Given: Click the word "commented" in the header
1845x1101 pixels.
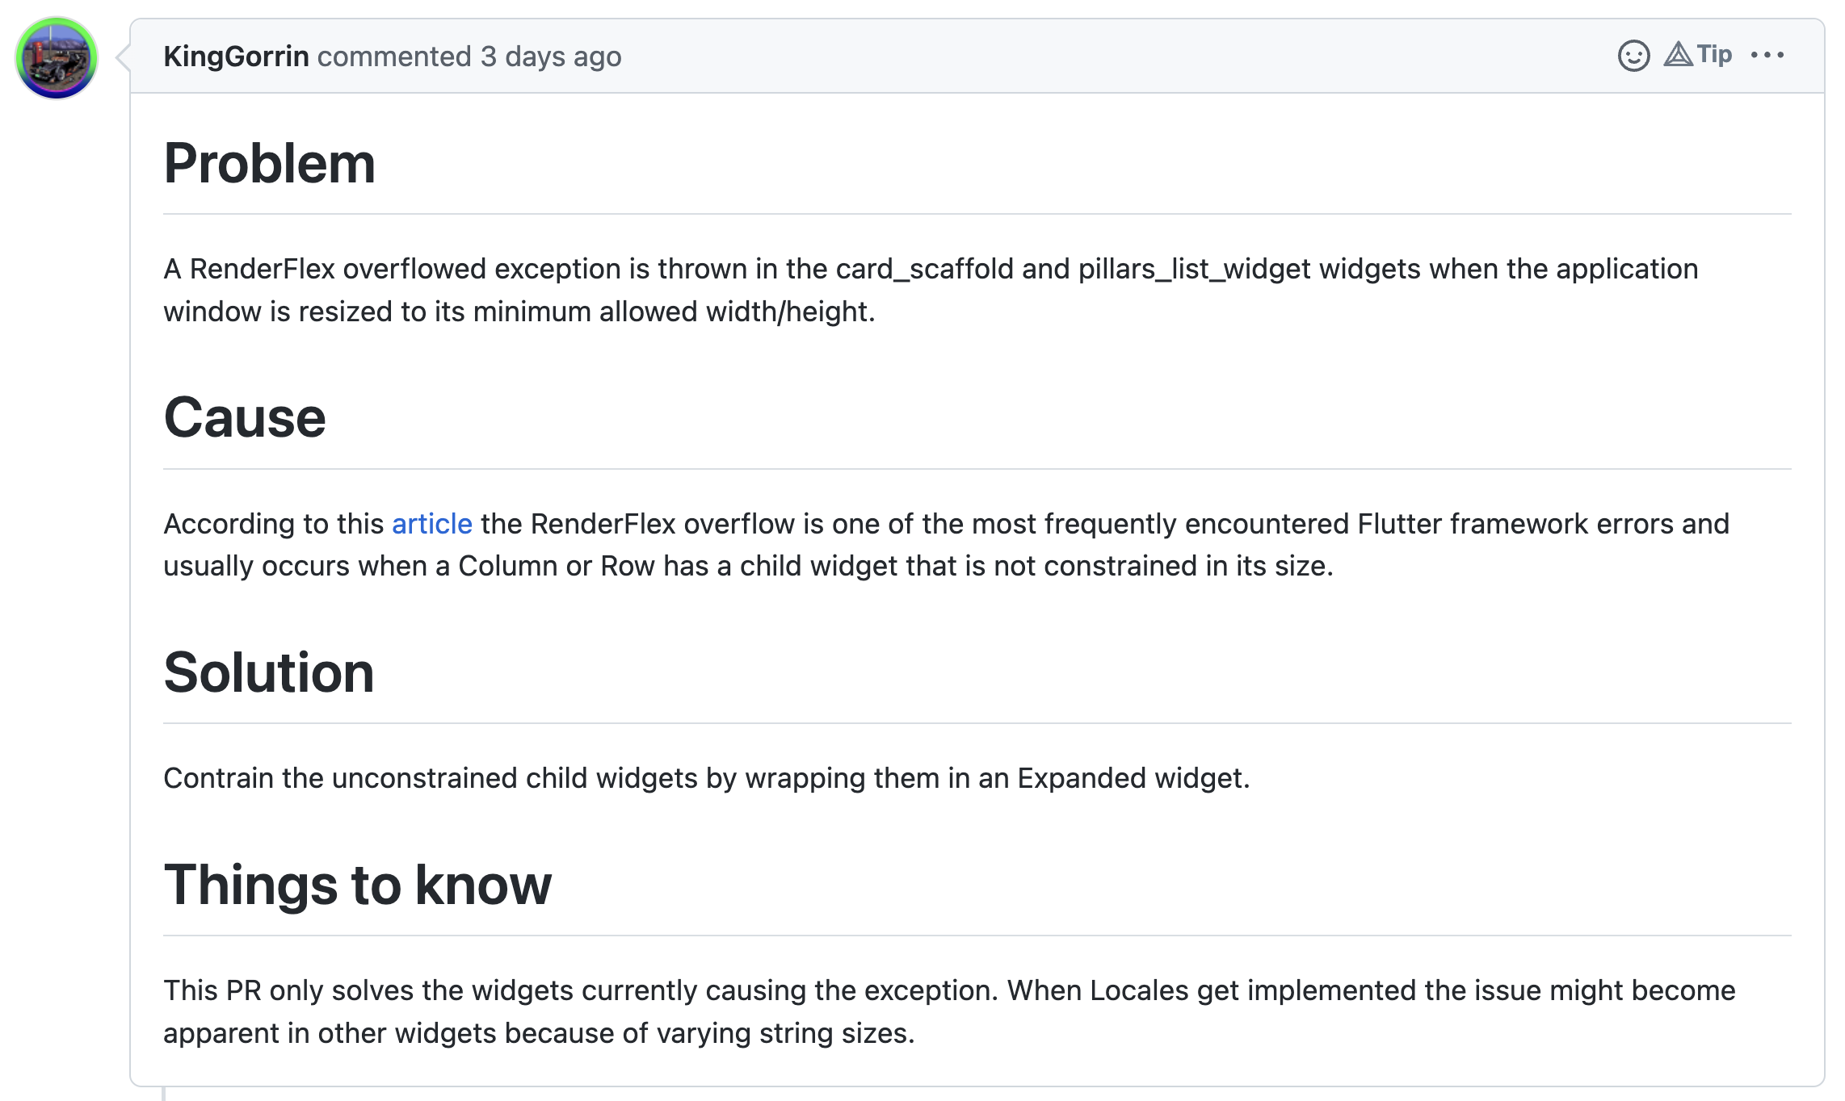Looking at the screenshot, I should tap(394, 57).
